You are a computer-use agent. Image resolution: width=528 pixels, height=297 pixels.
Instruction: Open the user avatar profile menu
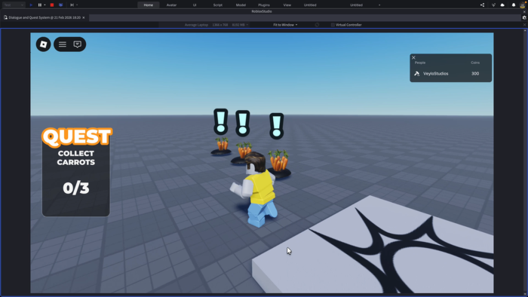tap(523, 5)
